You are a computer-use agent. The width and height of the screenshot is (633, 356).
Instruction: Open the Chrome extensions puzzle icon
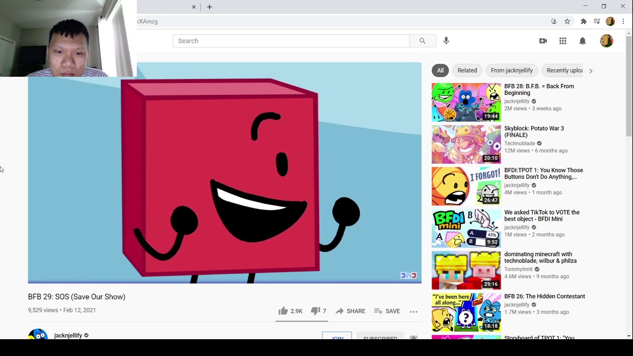pyautogui.click(x=584, y=21)
